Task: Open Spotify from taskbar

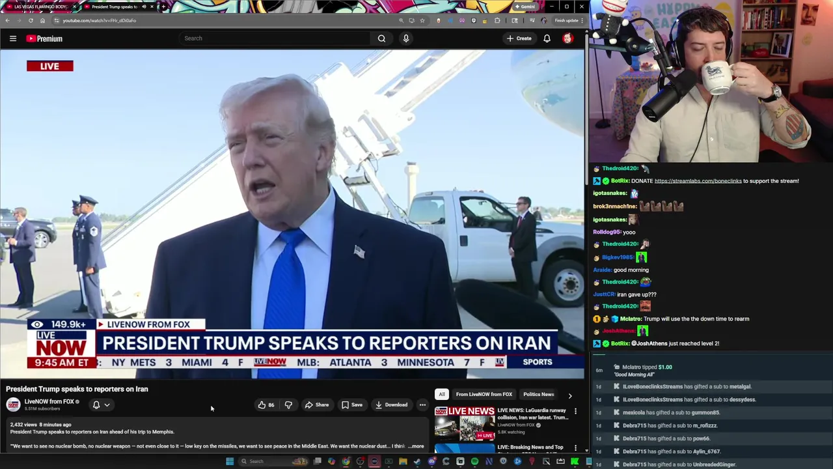Action: click(474, 462)
